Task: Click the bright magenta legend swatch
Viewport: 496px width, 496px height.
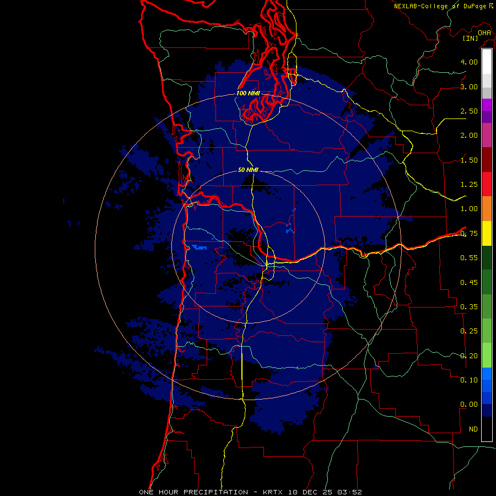Action: (x=487, y=105)
